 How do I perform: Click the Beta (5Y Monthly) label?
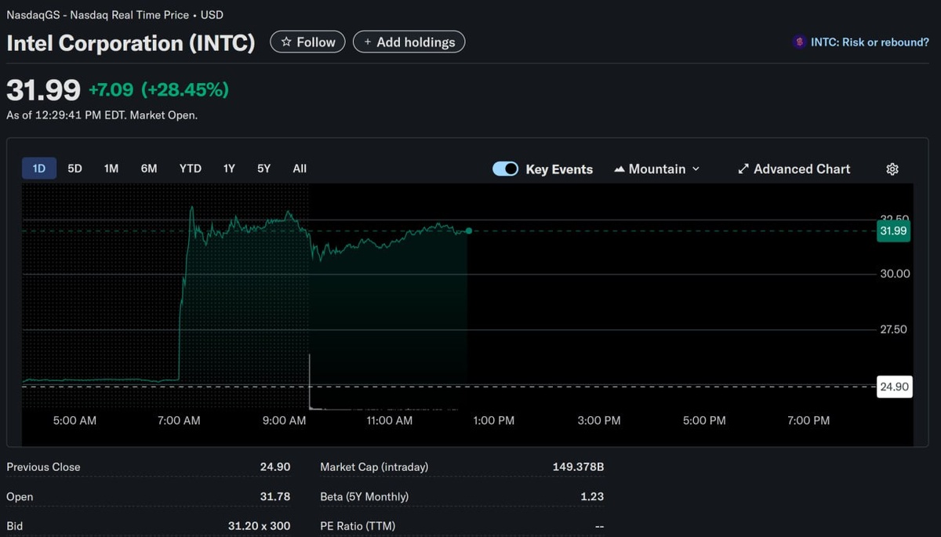point(365,497)
